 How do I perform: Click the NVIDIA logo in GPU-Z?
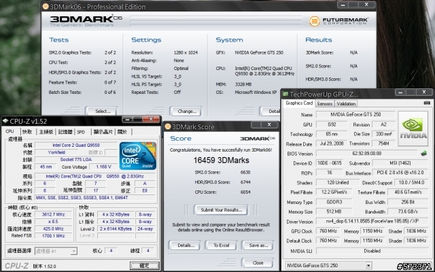tap(413, 129)
